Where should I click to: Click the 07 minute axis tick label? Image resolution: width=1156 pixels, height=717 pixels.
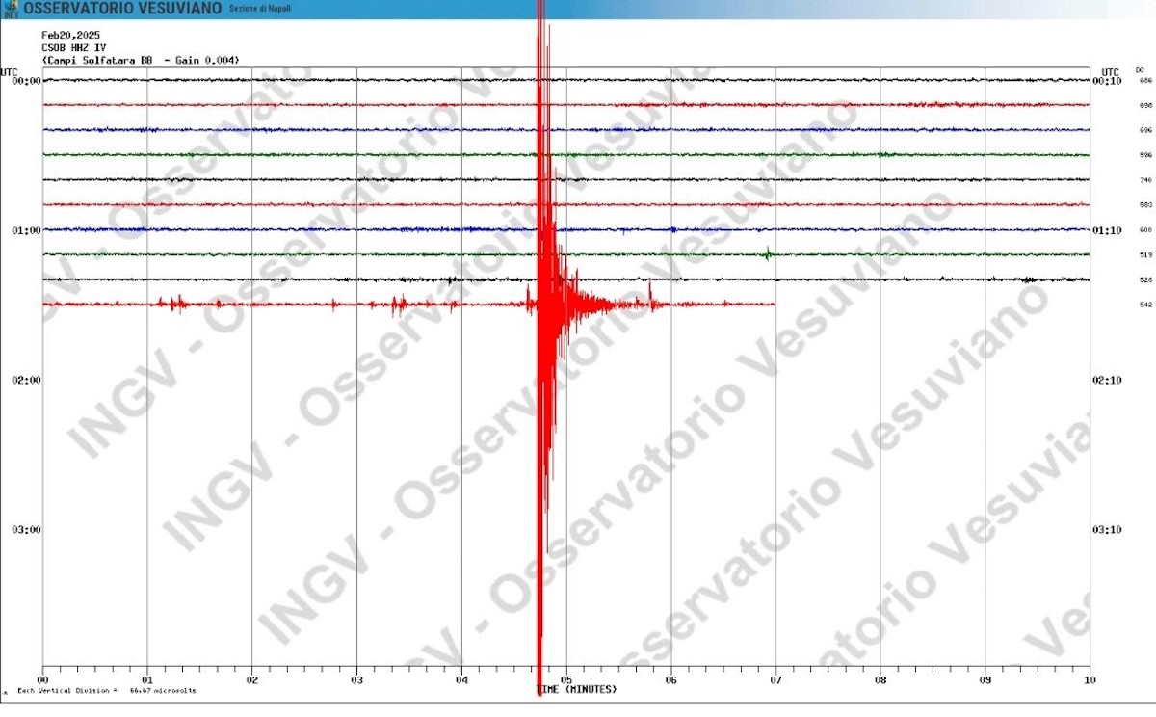tap(775, 679)
